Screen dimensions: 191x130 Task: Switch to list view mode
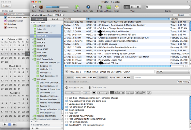pyautogui.click(x=127, y=7)
